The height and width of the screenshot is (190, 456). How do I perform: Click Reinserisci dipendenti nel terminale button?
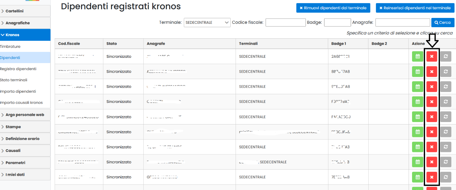pos(415,8)
